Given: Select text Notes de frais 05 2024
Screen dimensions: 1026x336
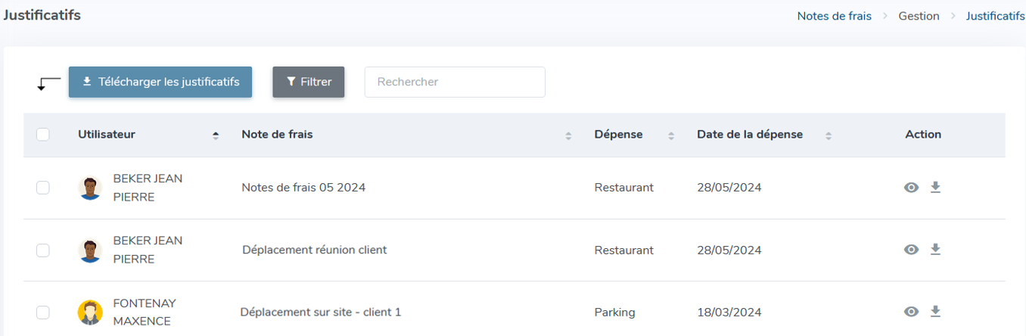Looking at the screenshot, I should (303, 188).
